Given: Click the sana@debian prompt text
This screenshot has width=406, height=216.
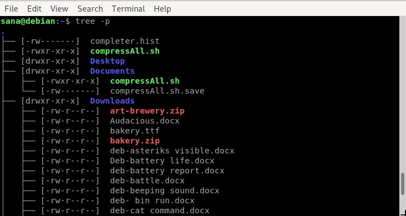Looking at the screenshot, I should [x=28, y=21].
